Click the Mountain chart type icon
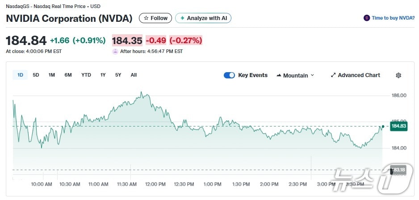This screenshot has height=200, width=419. pos(279,75)
